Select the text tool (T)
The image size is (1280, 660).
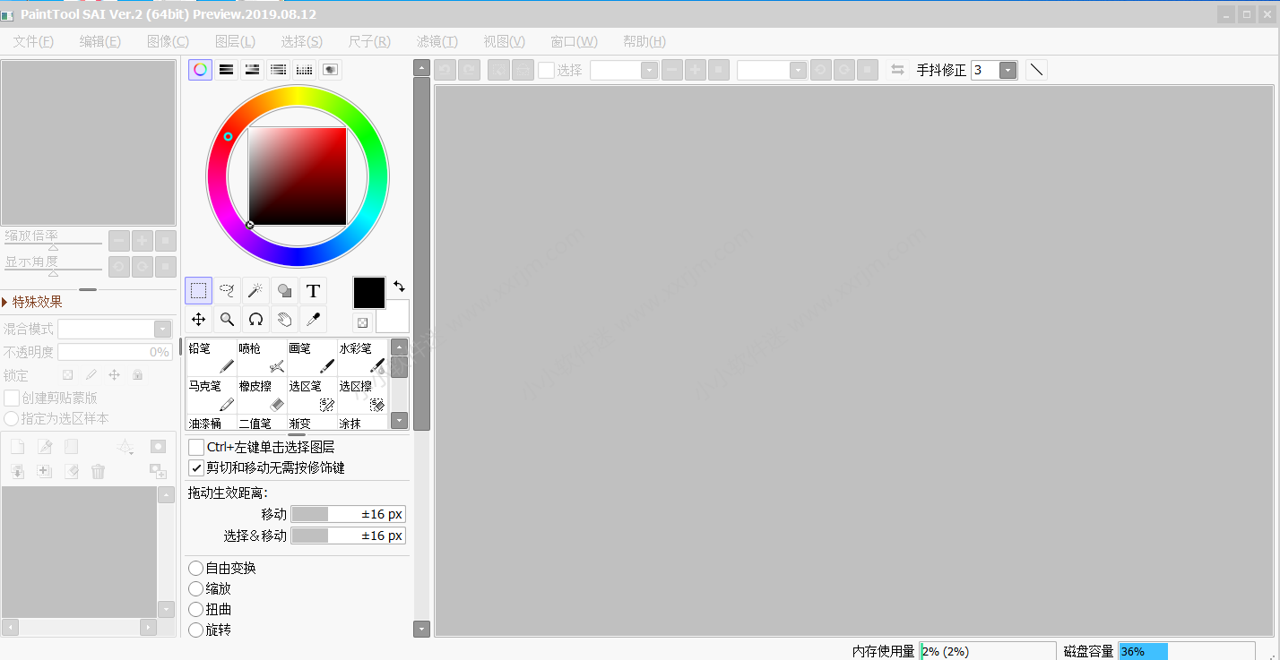click(313, 290)
